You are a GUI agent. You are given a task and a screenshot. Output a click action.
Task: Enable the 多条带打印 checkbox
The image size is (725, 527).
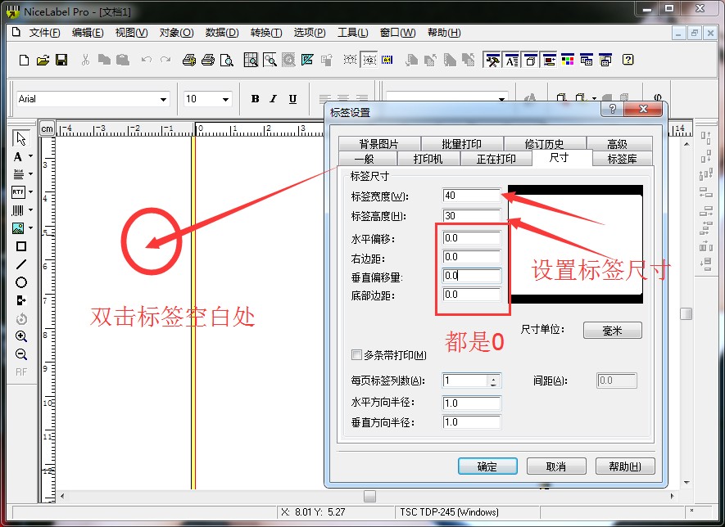[356, 355]
